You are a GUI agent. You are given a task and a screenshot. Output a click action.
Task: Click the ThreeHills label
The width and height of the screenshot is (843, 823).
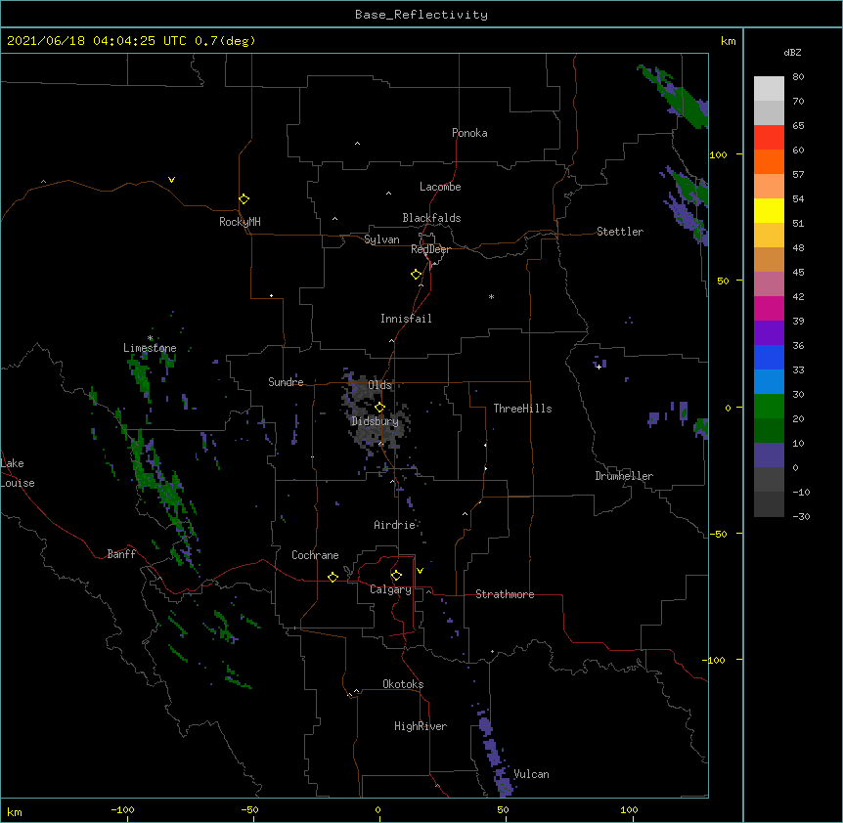[522, 409]
